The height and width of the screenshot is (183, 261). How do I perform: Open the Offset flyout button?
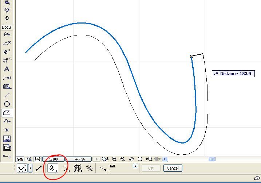[x=53, y=168]
